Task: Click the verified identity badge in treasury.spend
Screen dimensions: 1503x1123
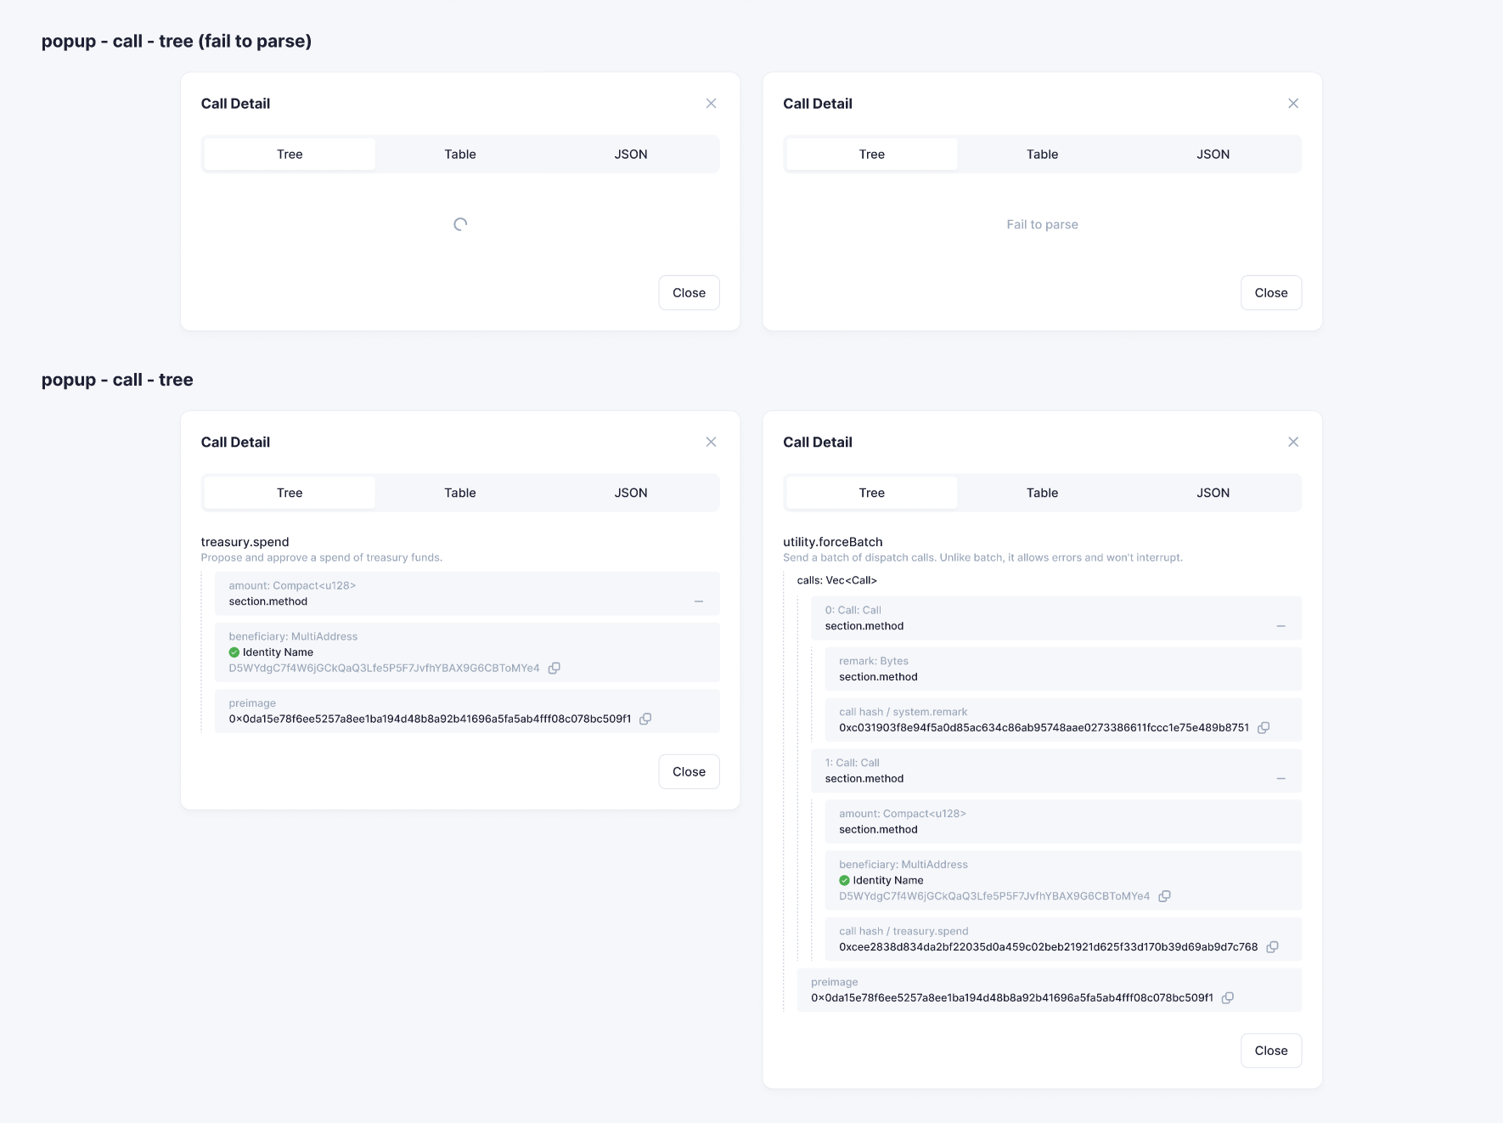Action: click(235, 652)
